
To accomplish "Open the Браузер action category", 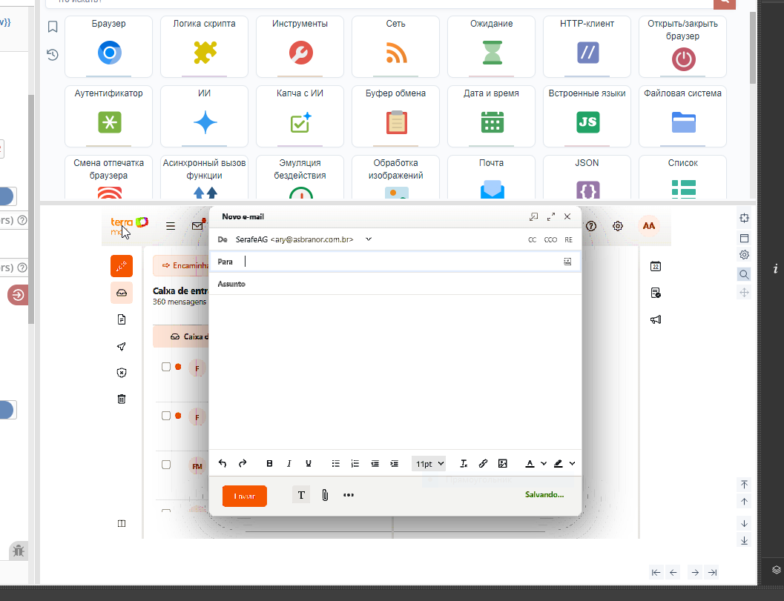I will (108, 47).
